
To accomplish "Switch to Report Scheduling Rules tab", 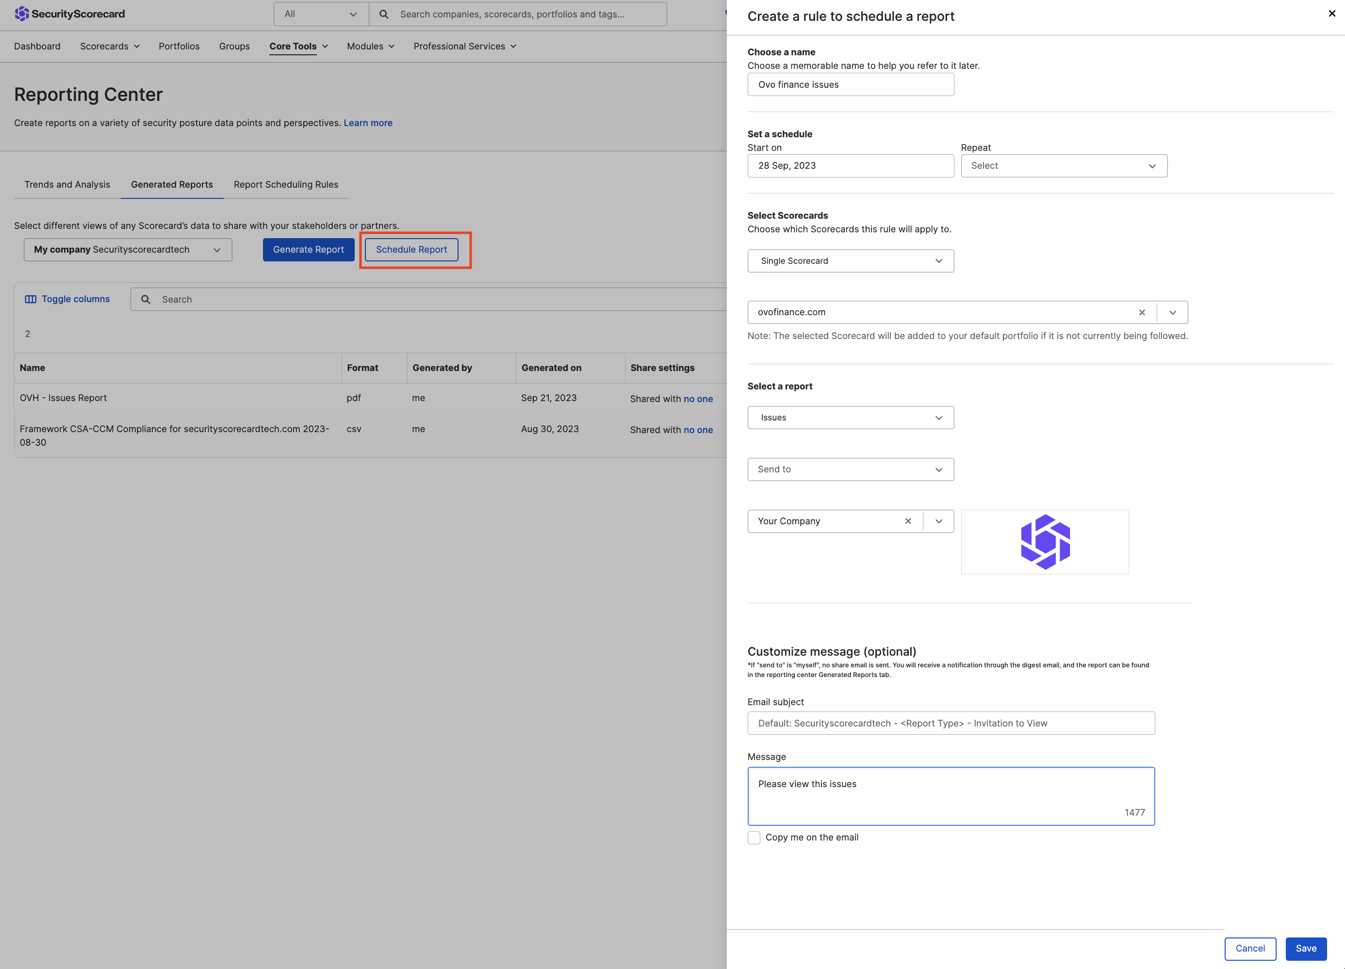I will click(286, 184).
